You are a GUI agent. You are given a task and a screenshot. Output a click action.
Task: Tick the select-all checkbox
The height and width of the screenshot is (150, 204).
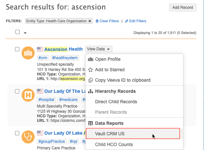pyautogui.click(x=17, y=32)
